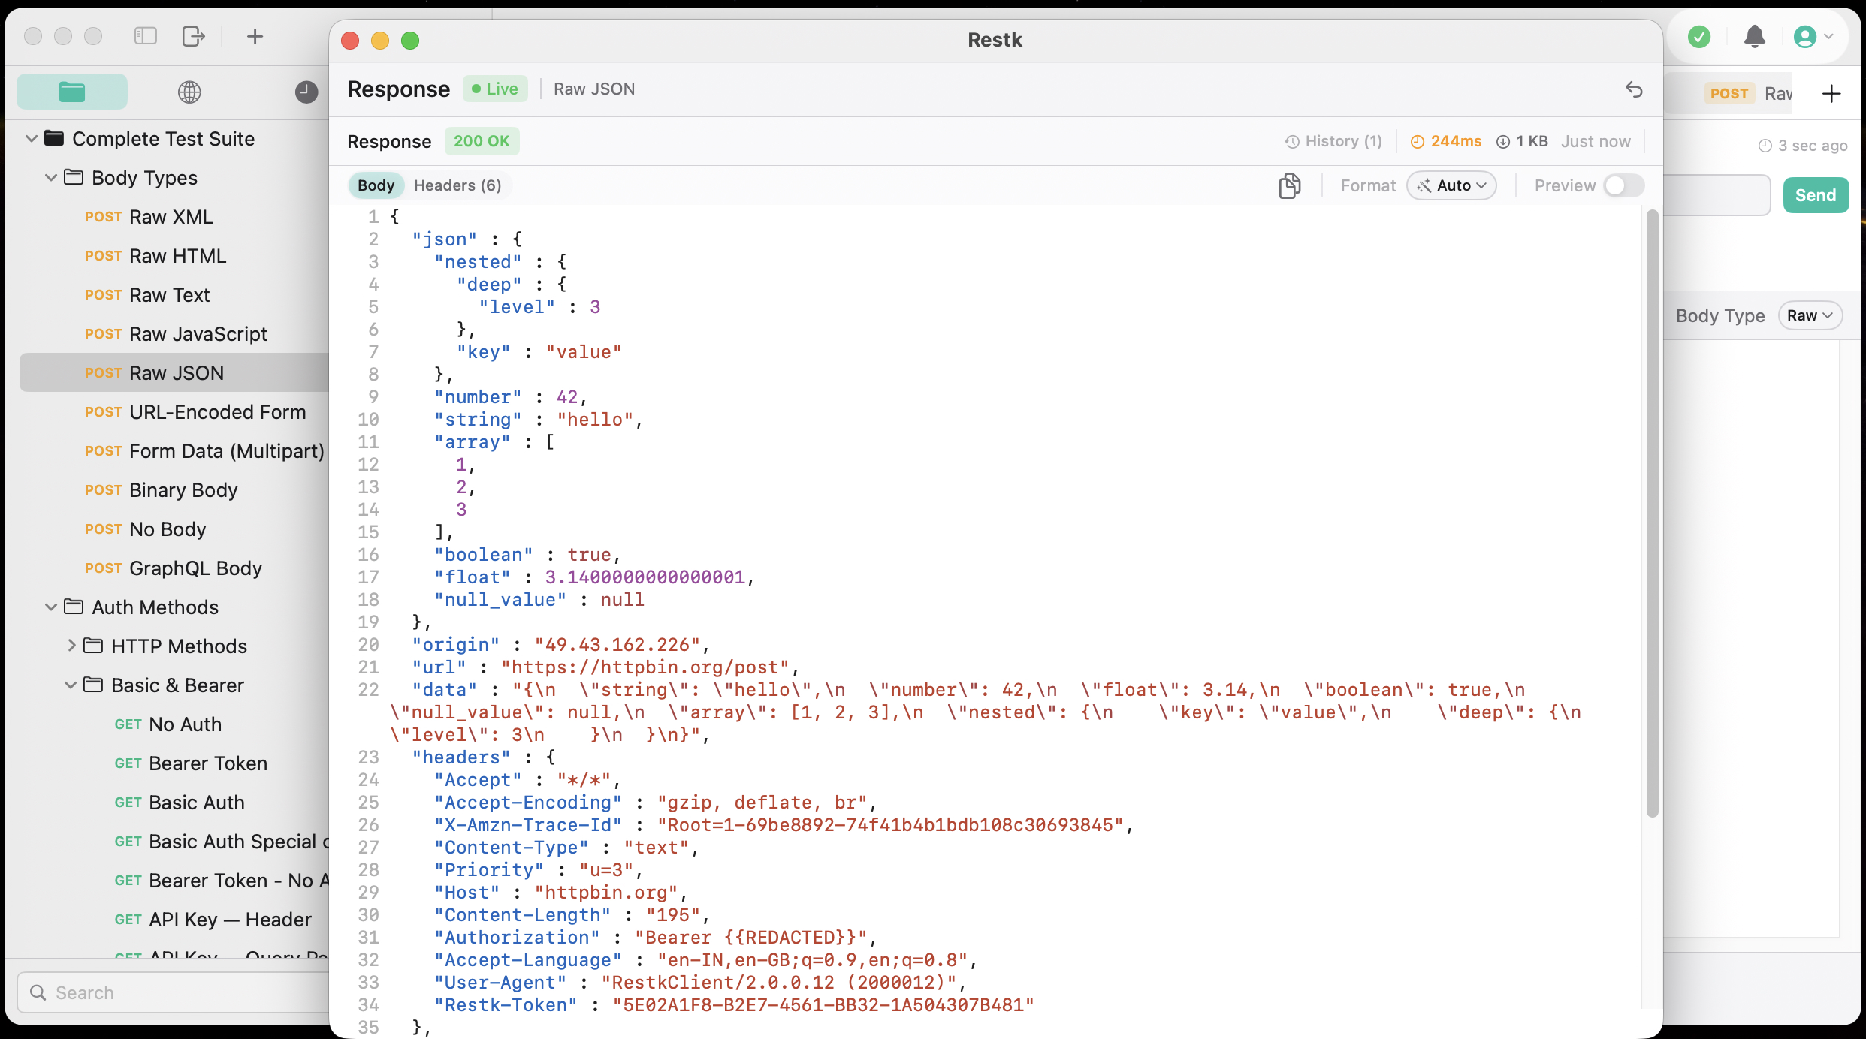Open the Body Type Raw dropdown
This screenshot has width=1866, height=1039.
[1810, 315]
